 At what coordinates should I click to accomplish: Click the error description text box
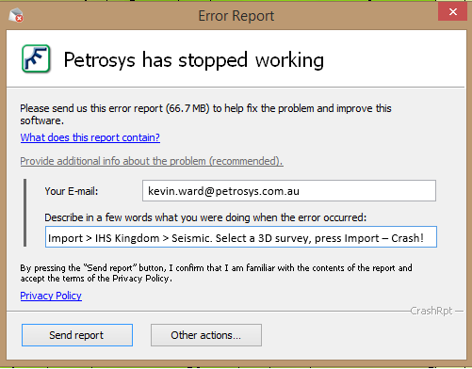click(x=241, y=237)
